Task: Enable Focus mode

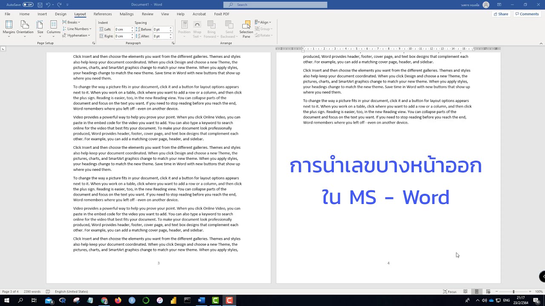Action: (450, 292)
